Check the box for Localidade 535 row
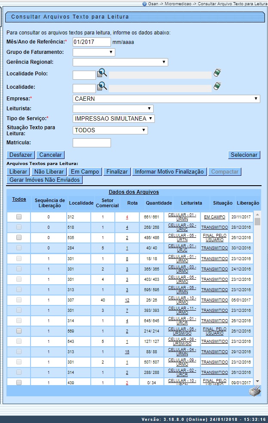This screenshot has width=268, height=423. (x=19, y=238)
